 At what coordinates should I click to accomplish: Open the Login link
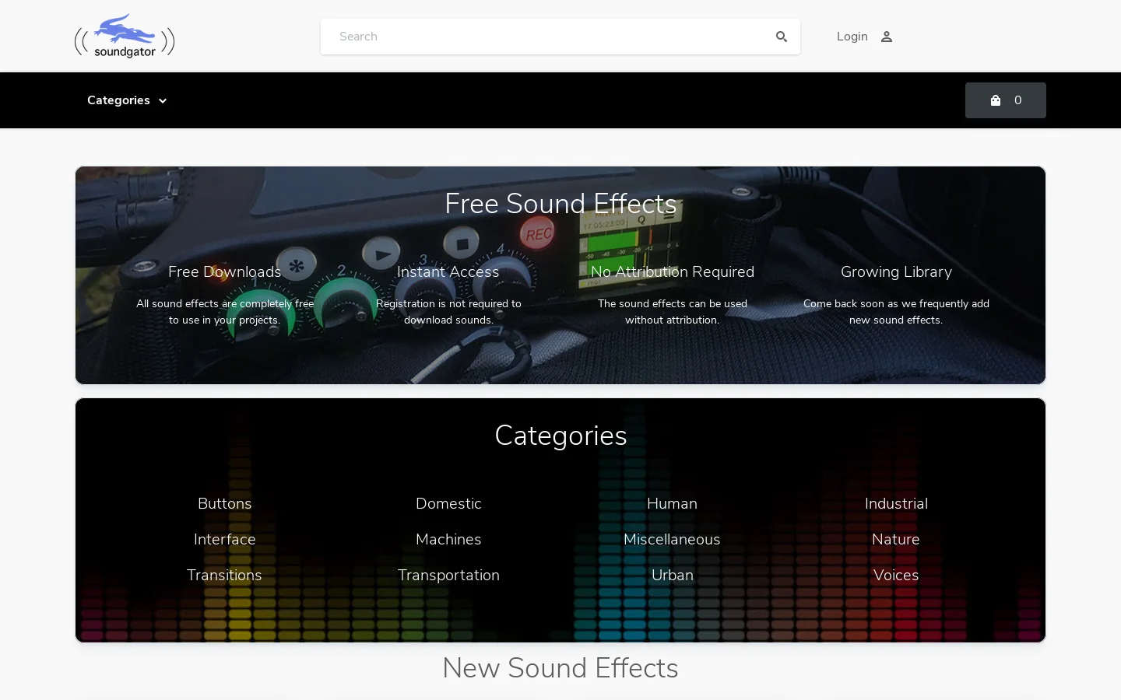pyautogui.click(x=852, y=37)
